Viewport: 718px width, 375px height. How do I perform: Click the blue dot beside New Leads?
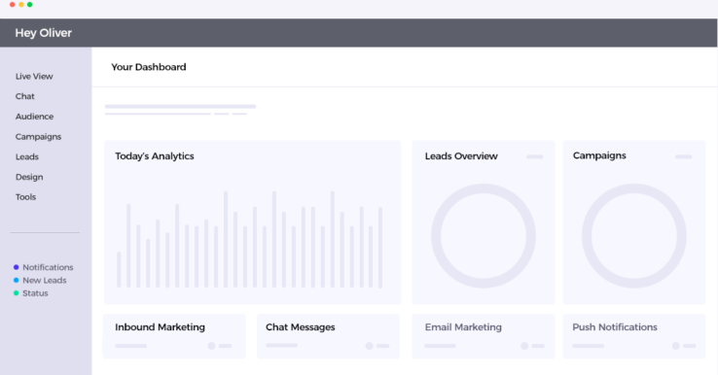pyautogui.click(x=16, y=281)
